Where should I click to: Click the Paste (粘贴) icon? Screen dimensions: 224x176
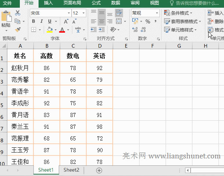pyautogui.click(x=6, y=18)
